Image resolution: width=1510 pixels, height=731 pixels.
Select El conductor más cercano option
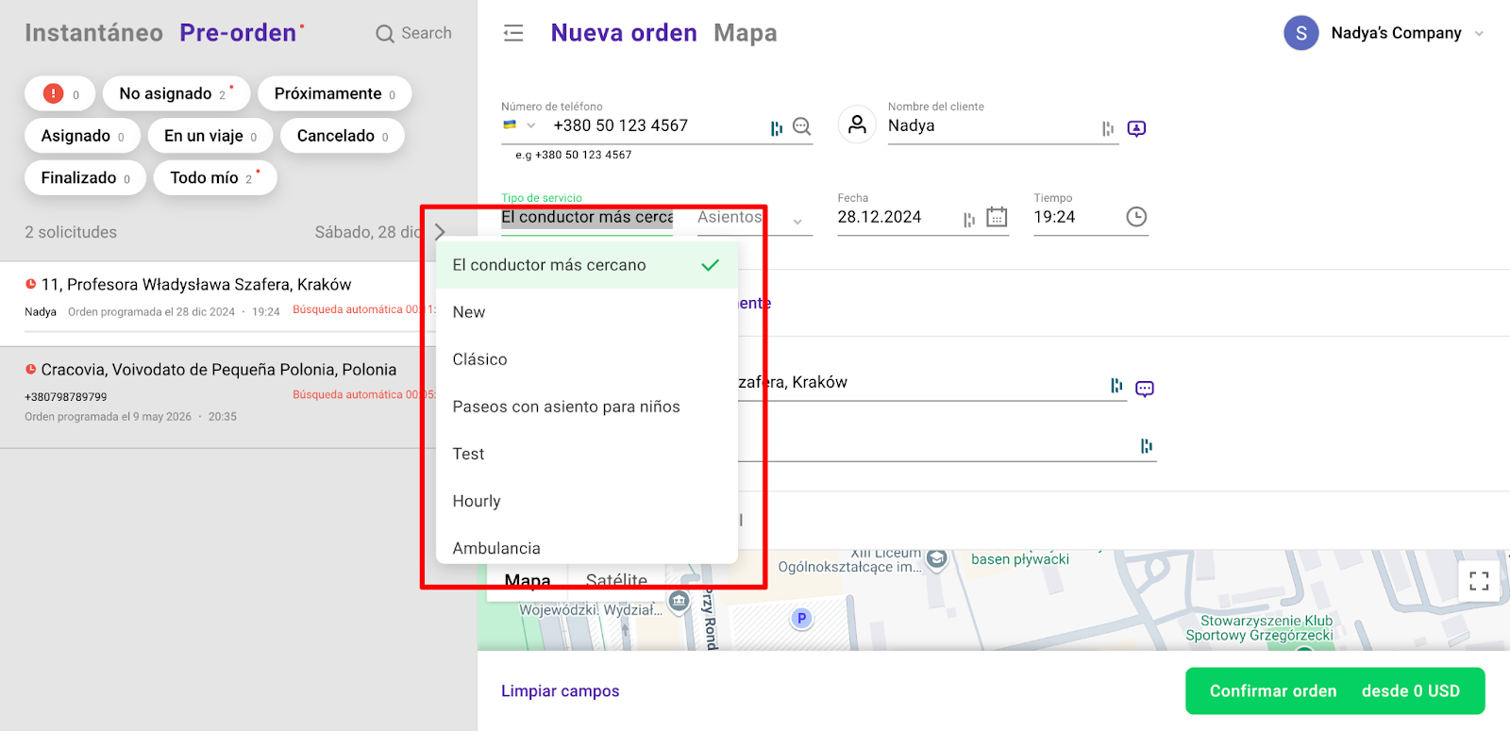pos(587,265)
